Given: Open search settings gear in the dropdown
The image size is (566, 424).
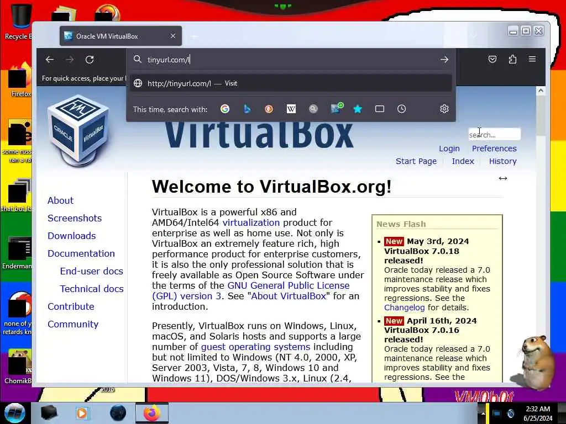Looking at the screenshot, I should (x=444, y=109).
